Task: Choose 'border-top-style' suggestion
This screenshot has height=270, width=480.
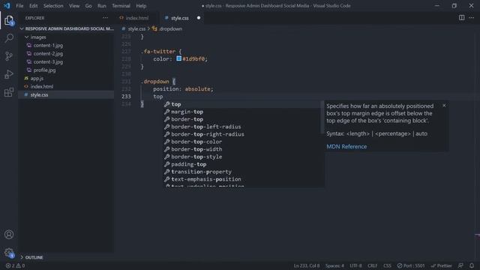Action: click(x=241, y=157)
